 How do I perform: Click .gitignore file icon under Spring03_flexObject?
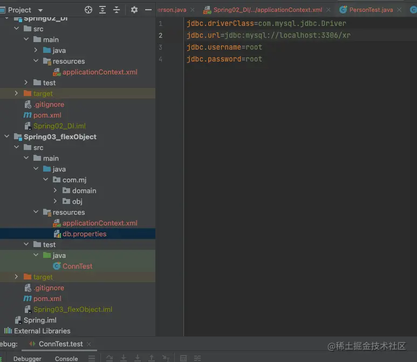[x=28, y=288]
